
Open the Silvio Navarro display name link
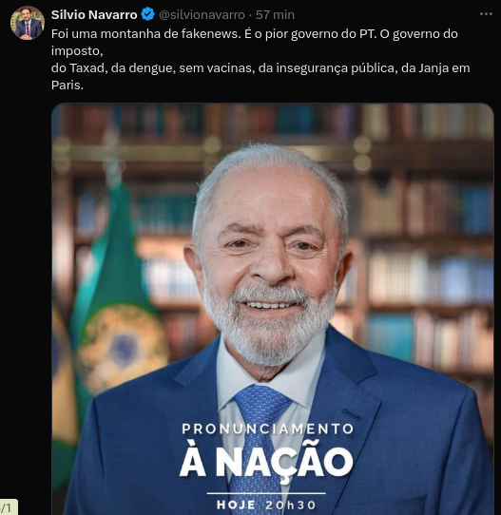94,14
